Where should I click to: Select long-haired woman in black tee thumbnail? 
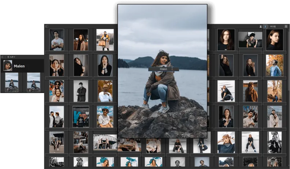click(x=226, y=40)
